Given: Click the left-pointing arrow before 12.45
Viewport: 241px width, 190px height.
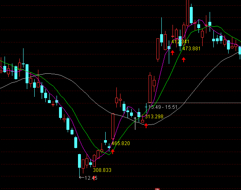Looking at the screenshot, I should (82, 178).
